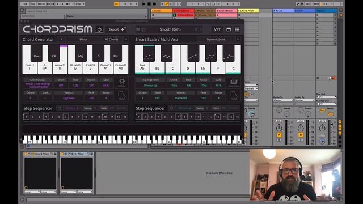
Task: Open the ChordPrism list menu icon
Action: [x=237, y=29]
